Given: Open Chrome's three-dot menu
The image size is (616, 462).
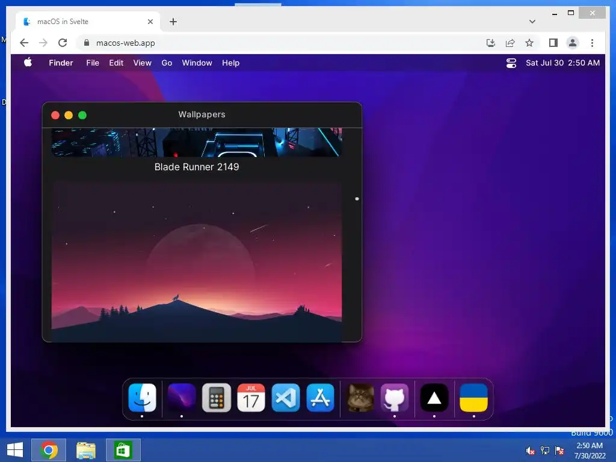Looking at the screenshot, I should pos(592,43).
